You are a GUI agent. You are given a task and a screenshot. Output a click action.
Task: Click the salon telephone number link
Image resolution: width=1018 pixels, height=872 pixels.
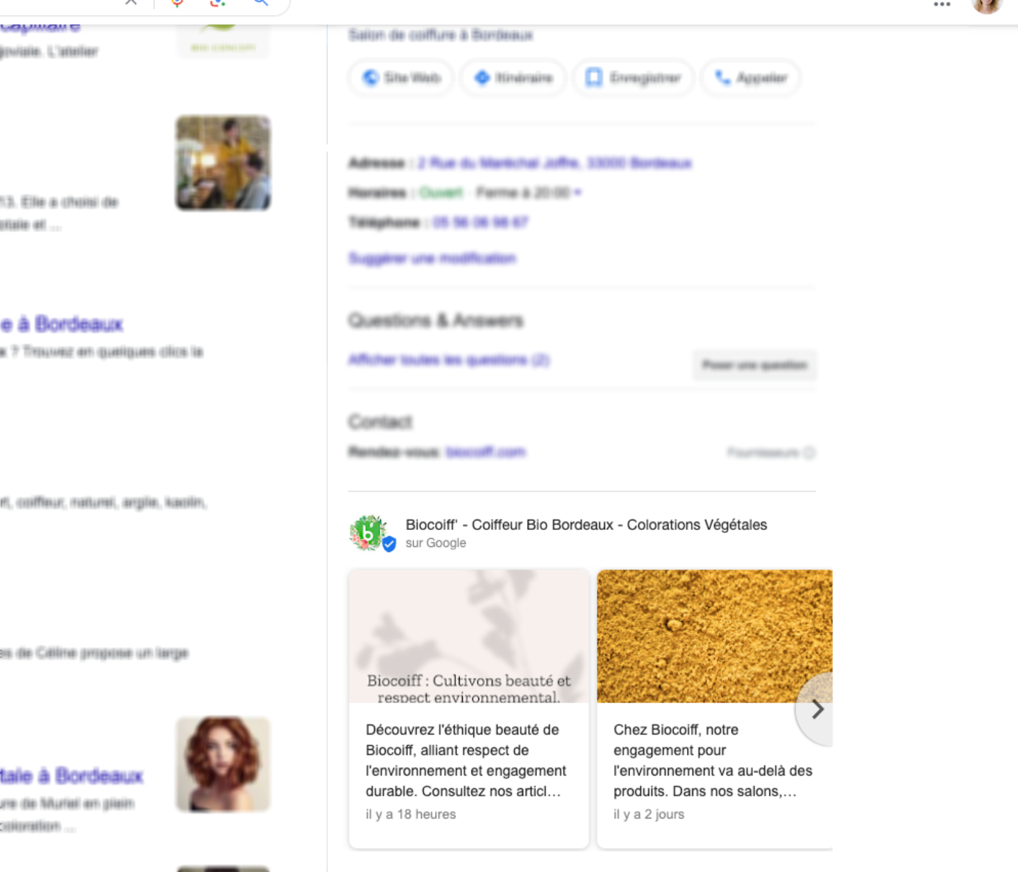point(480,222)
